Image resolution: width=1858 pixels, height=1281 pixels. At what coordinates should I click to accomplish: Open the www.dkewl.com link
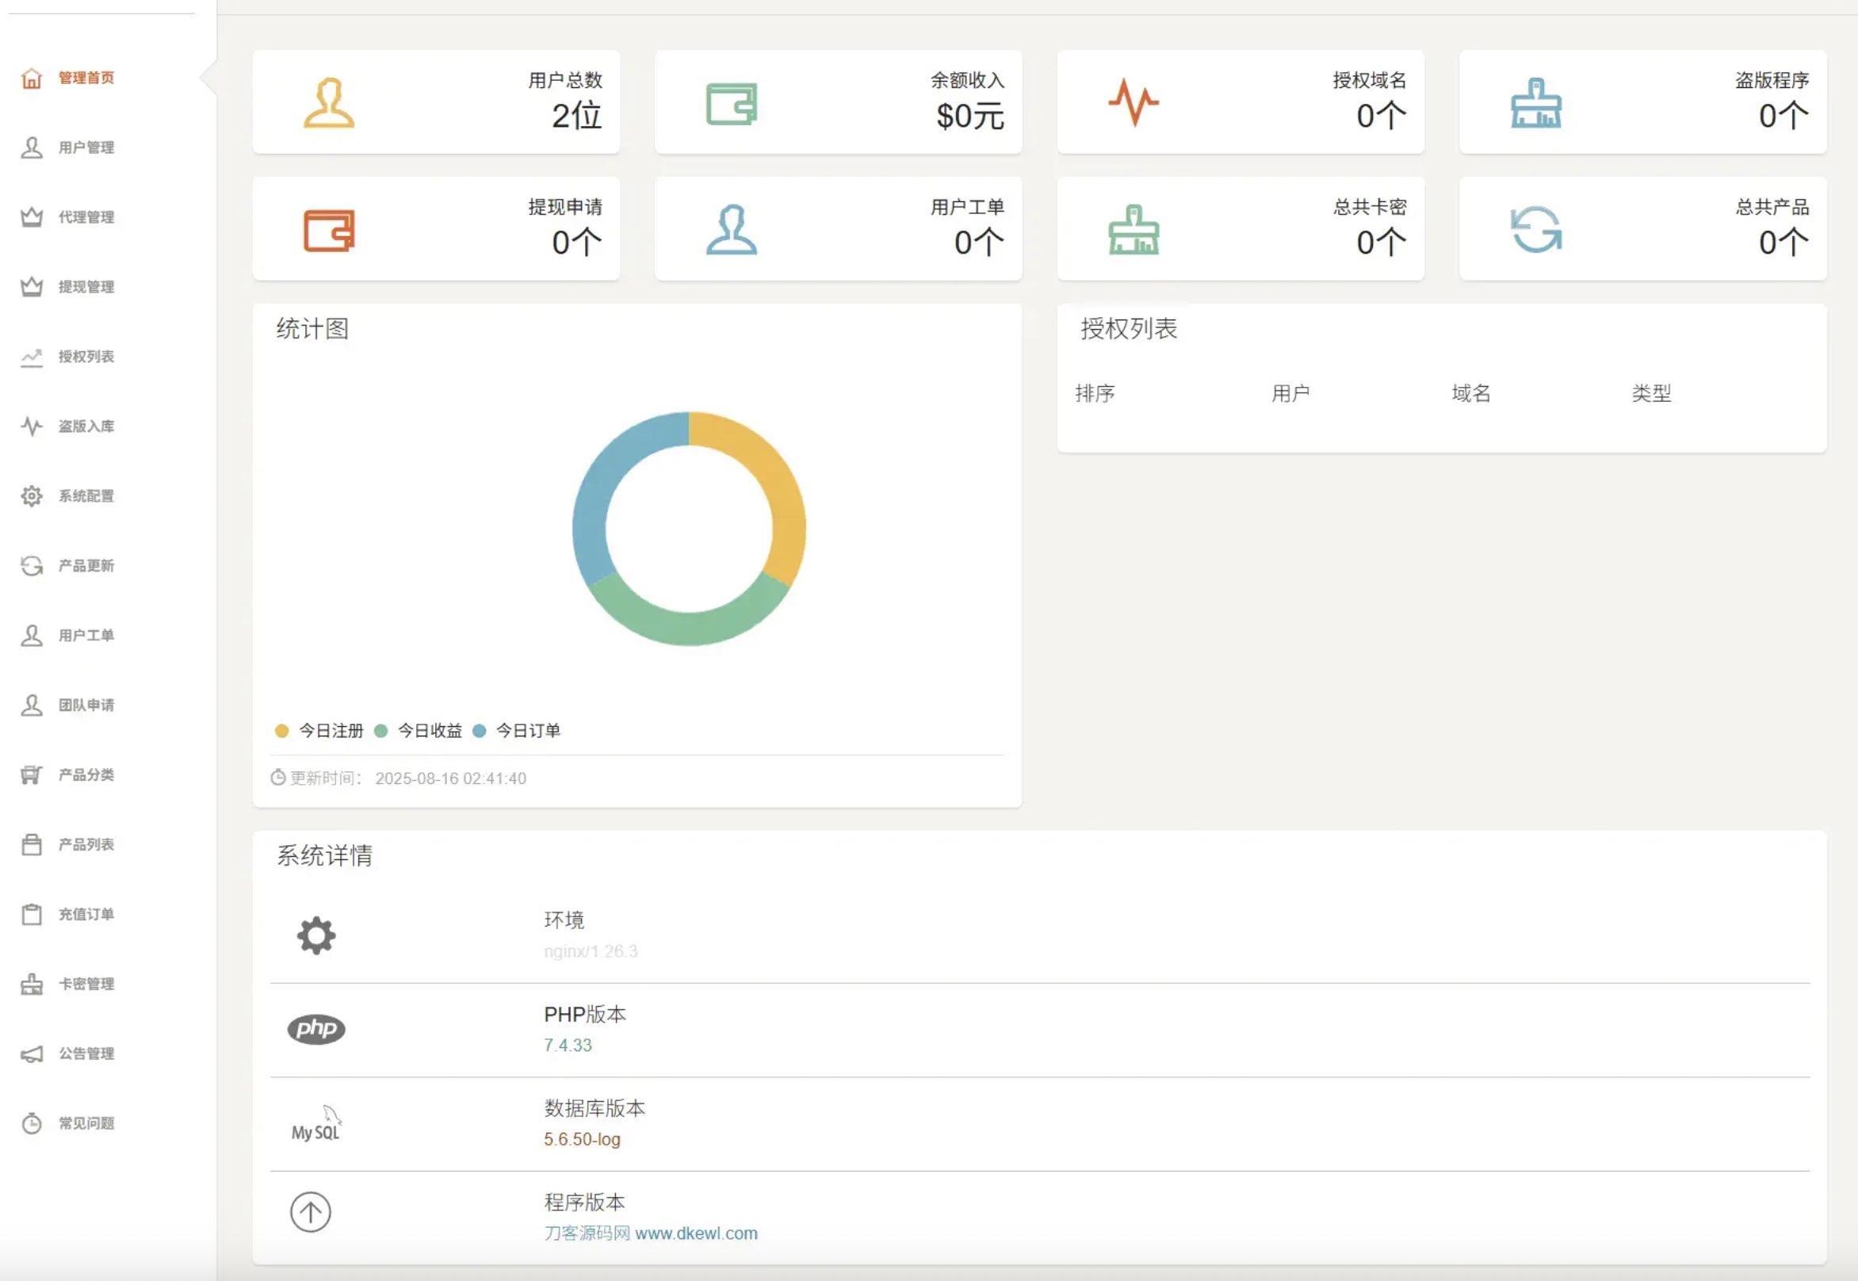696,1233
